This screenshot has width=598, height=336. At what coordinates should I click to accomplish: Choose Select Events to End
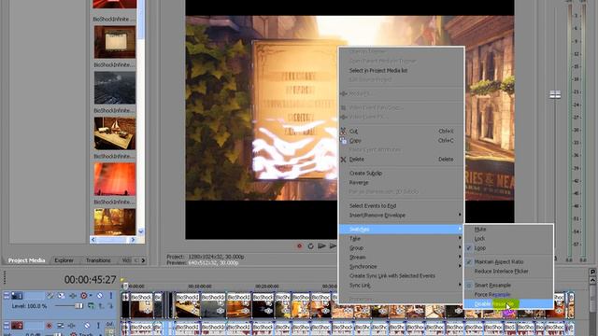pyautogui.click(x=401, y=205)
